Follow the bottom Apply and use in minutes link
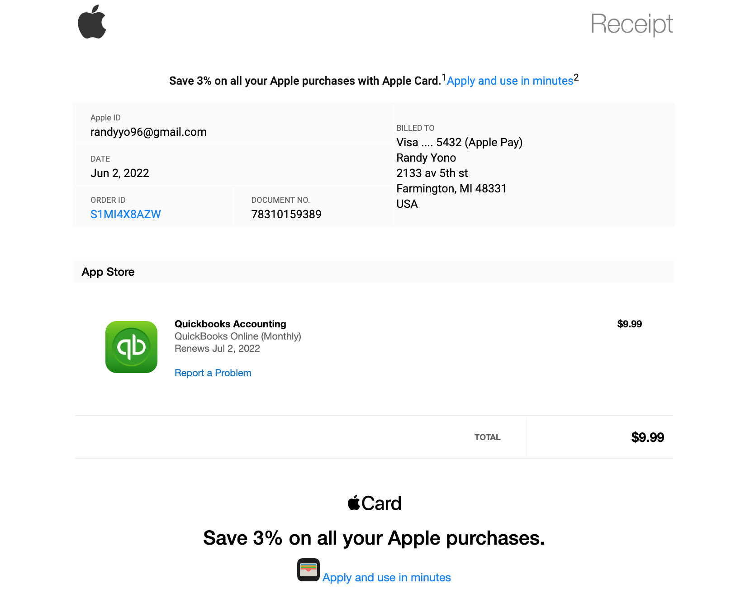Screen dimensions: 731x594 coord(386,578)
